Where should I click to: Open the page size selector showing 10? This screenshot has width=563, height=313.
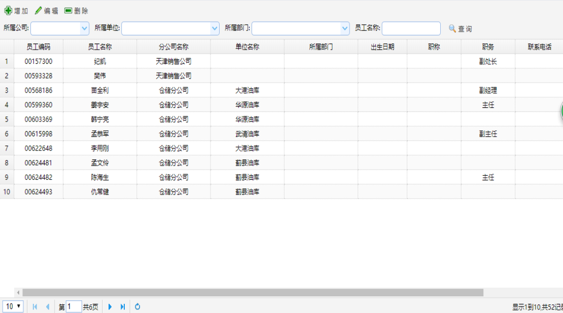coord(13,306)
